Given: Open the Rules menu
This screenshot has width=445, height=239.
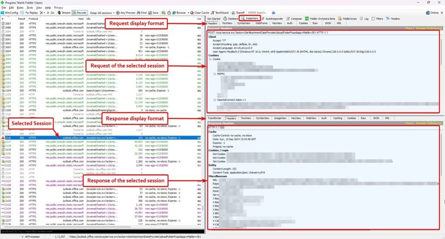Looking at the screenshot, I should (20, 8).
